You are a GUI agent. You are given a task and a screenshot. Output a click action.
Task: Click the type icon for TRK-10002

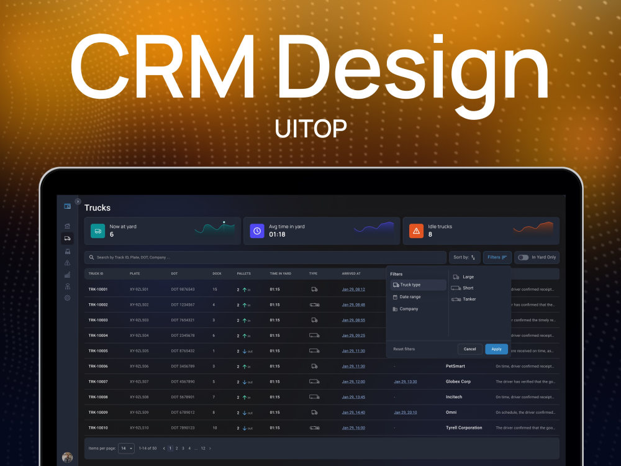pos(314,304)
